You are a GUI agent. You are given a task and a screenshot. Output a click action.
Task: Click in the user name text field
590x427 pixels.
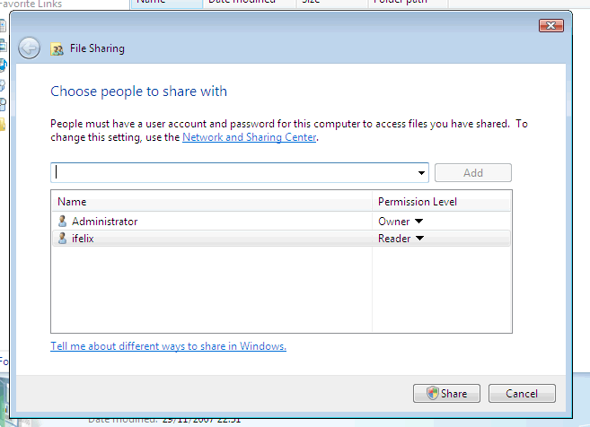coord(233,172)
